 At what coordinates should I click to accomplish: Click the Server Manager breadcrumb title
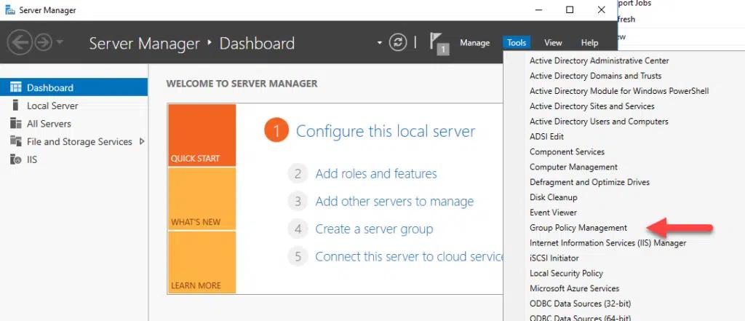pyautogui.click(x=145, y=43)
